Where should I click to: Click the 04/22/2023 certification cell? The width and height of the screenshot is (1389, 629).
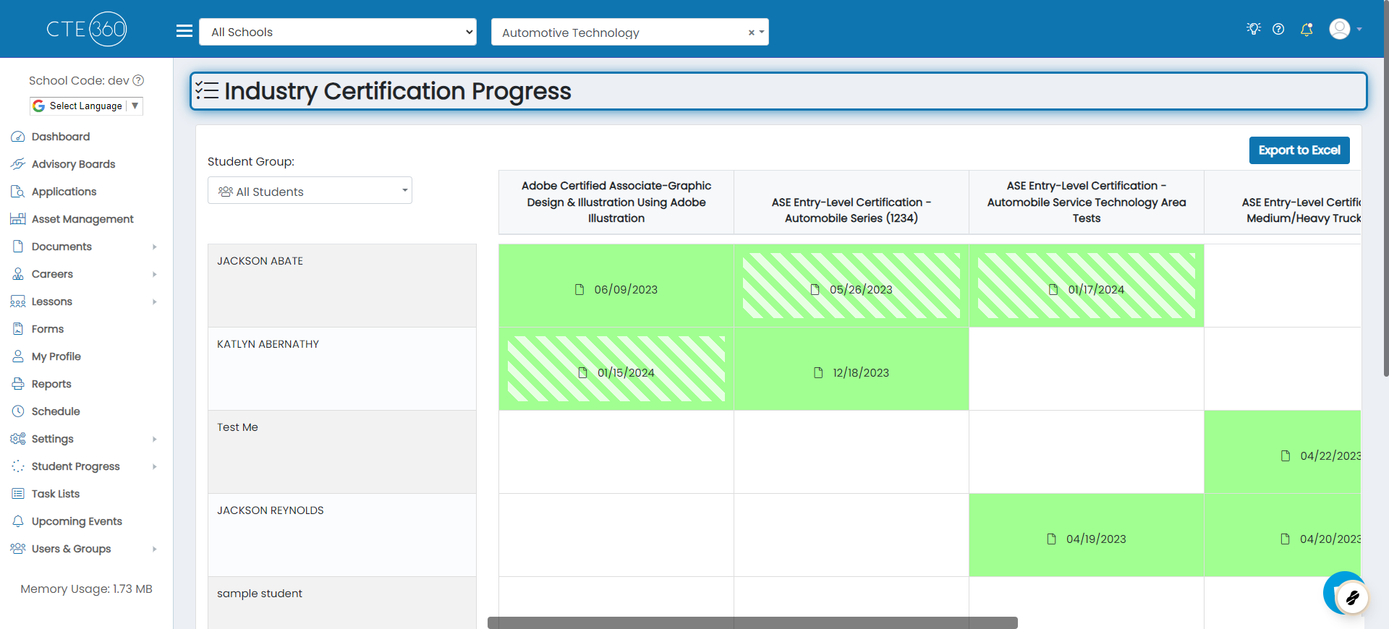[1283, 452]
